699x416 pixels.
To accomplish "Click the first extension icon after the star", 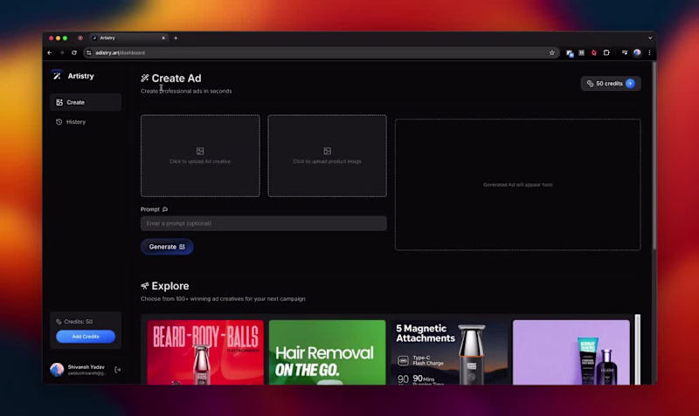I will (570, 53).
